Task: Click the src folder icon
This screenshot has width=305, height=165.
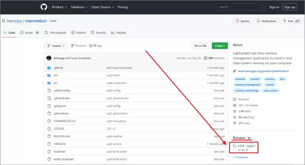Action: 49,83
